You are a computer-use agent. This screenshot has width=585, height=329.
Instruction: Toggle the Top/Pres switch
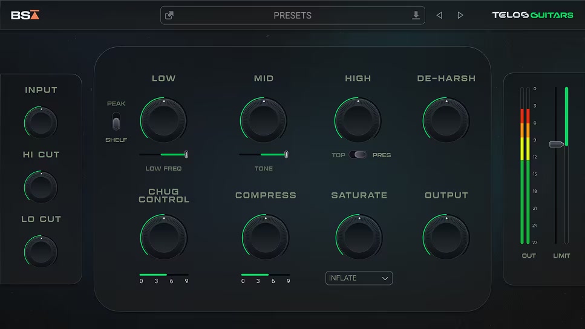358,155
